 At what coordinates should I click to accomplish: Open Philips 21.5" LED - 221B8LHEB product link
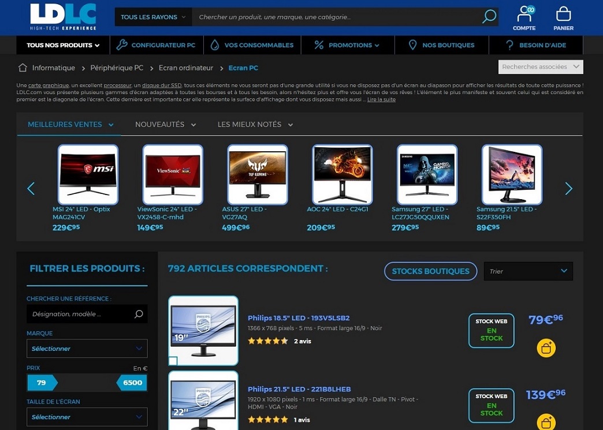(x=299, y=389)
